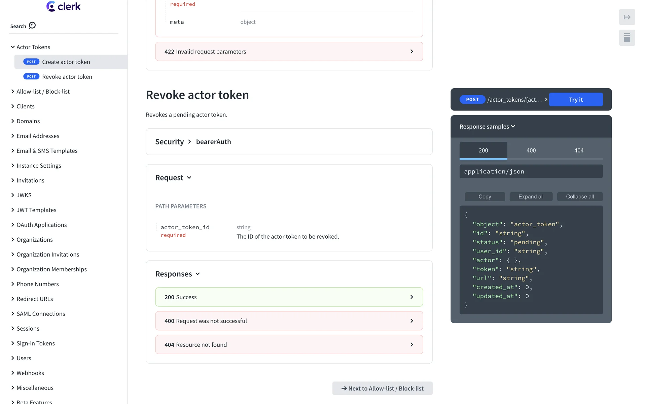The height and width of the screenshot is (404, 646).
Task: Click the search magnifier icon
Action: point(32,26)
